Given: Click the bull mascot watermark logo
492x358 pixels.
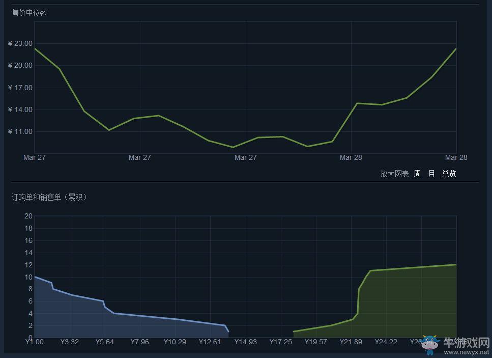Looking at the screenshot, I should coord(430,345).
